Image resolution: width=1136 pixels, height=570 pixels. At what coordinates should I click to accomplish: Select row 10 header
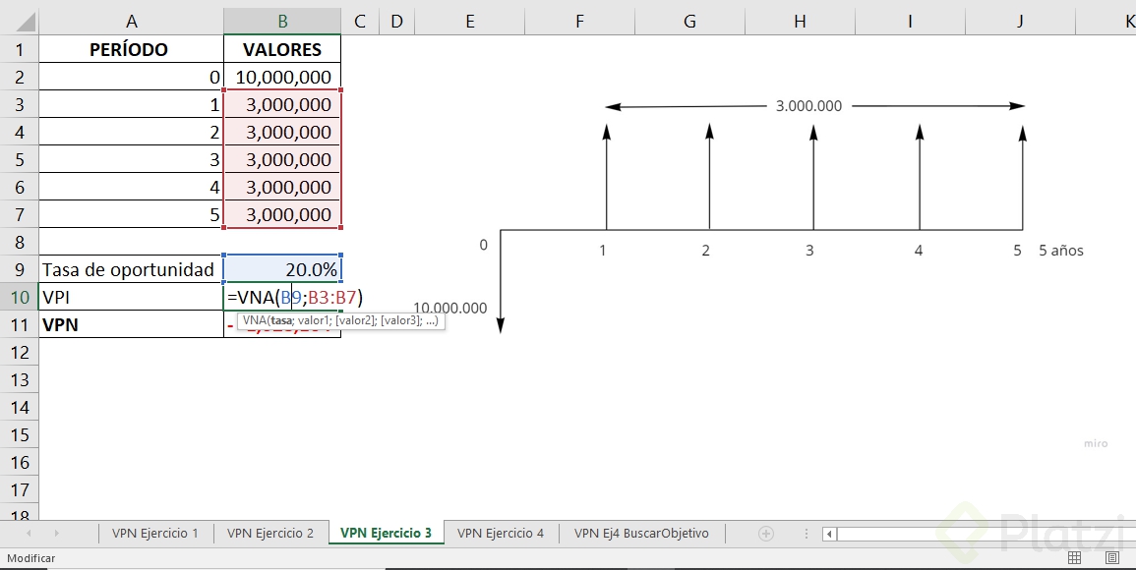click(20, 297)
